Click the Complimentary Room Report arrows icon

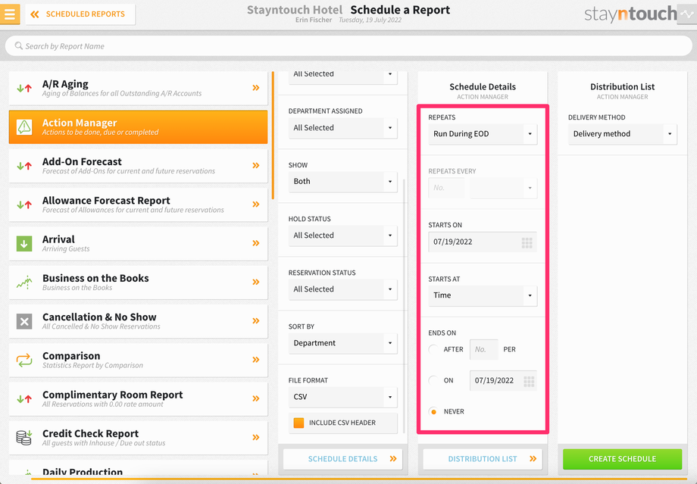[x=24, y=398]
